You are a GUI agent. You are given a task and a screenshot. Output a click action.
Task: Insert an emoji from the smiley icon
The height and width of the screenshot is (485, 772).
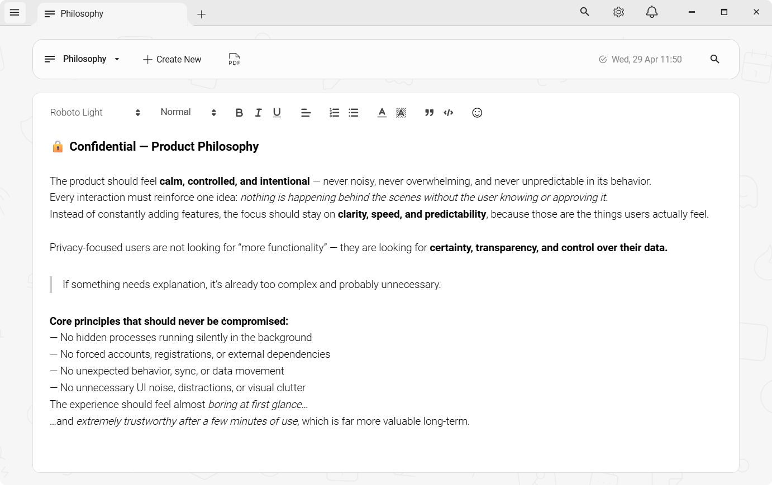[x=477, y=113]
